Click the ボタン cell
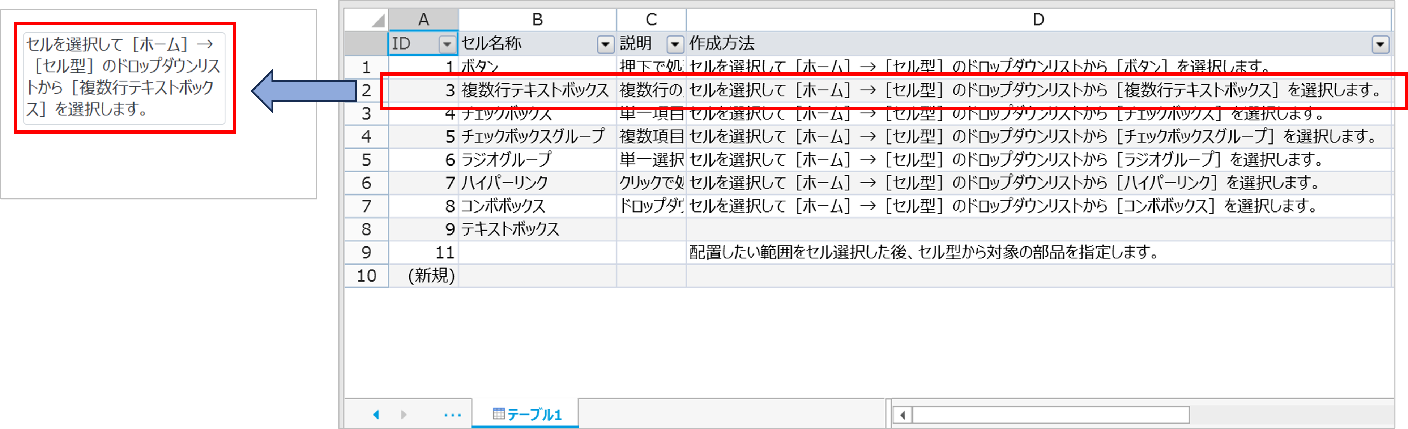Viewport: 1408px width, 429px height. click(537, 67)
